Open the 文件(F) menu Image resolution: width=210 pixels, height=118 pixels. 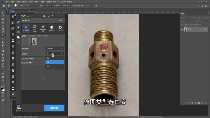[7, 2]
